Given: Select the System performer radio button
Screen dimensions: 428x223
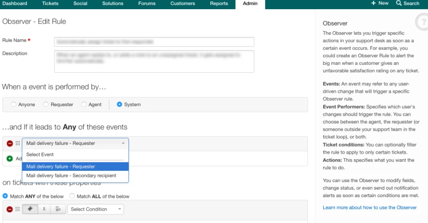Looking at the screenshot, I should pos(119,104).
